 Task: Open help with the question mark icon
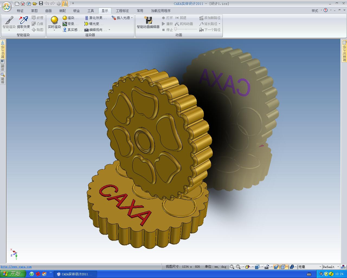point(326,10)
